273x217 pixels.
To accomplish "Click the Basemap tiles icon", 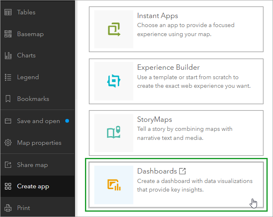I will pyautogui.click(x=8, y=34).
